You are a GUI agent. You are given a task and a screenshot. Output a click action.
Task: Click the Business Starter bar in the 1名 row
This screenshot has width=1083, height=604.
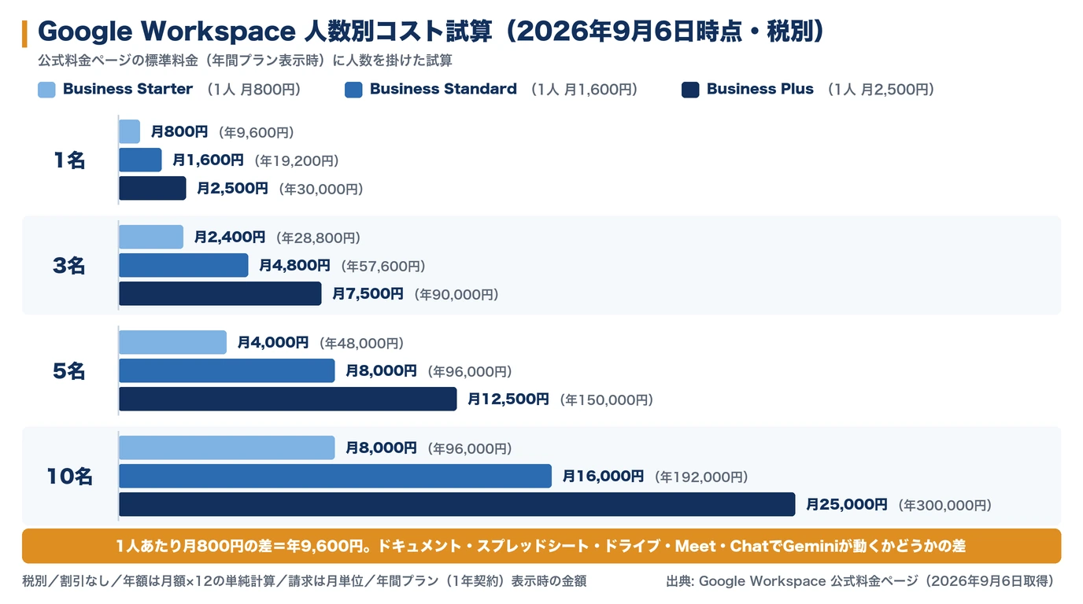coord(130,132)
